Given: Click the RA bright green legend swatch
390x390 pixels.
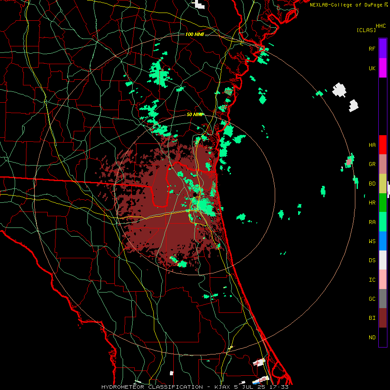Looking at the screenshot, I should [x=383, y=222].
